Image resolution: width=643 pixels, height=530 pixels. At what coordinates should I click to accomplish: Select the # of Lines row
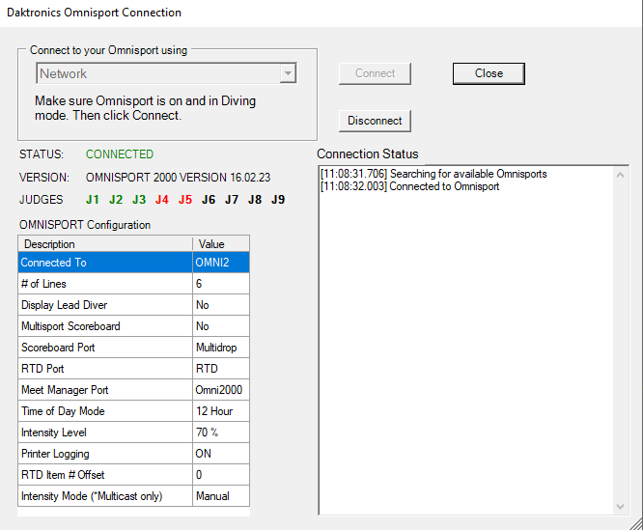pyautogui.click(x=133, y=284)
